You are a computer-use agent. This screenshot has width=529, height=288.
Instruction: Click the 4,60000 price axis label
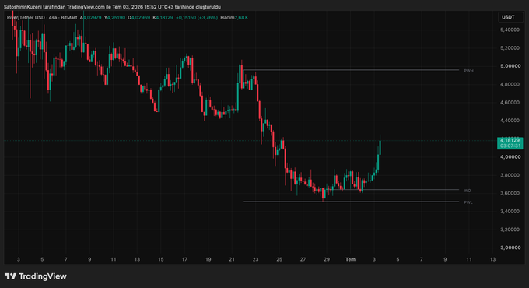point(510,103)
